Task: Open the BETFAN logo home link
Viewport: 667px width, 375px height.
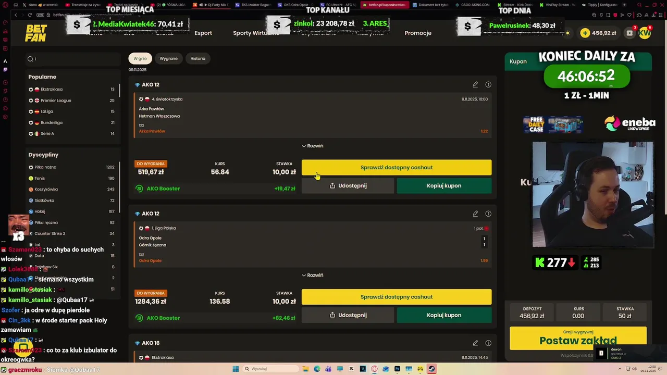Action: point(36,33)
